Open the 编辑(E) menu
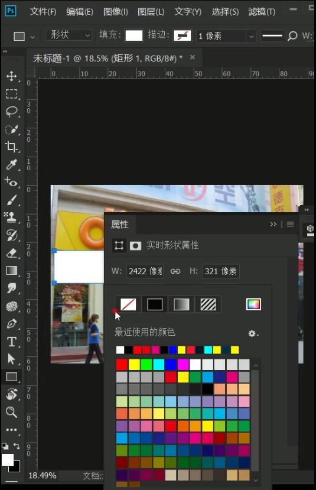This screenshot has width=316, height=490. pos(80,12)
